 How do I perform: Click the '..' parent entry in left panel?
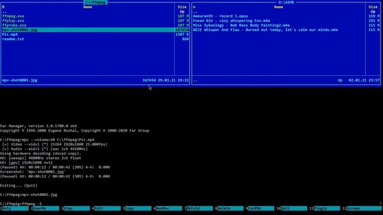tap(4, 12)
